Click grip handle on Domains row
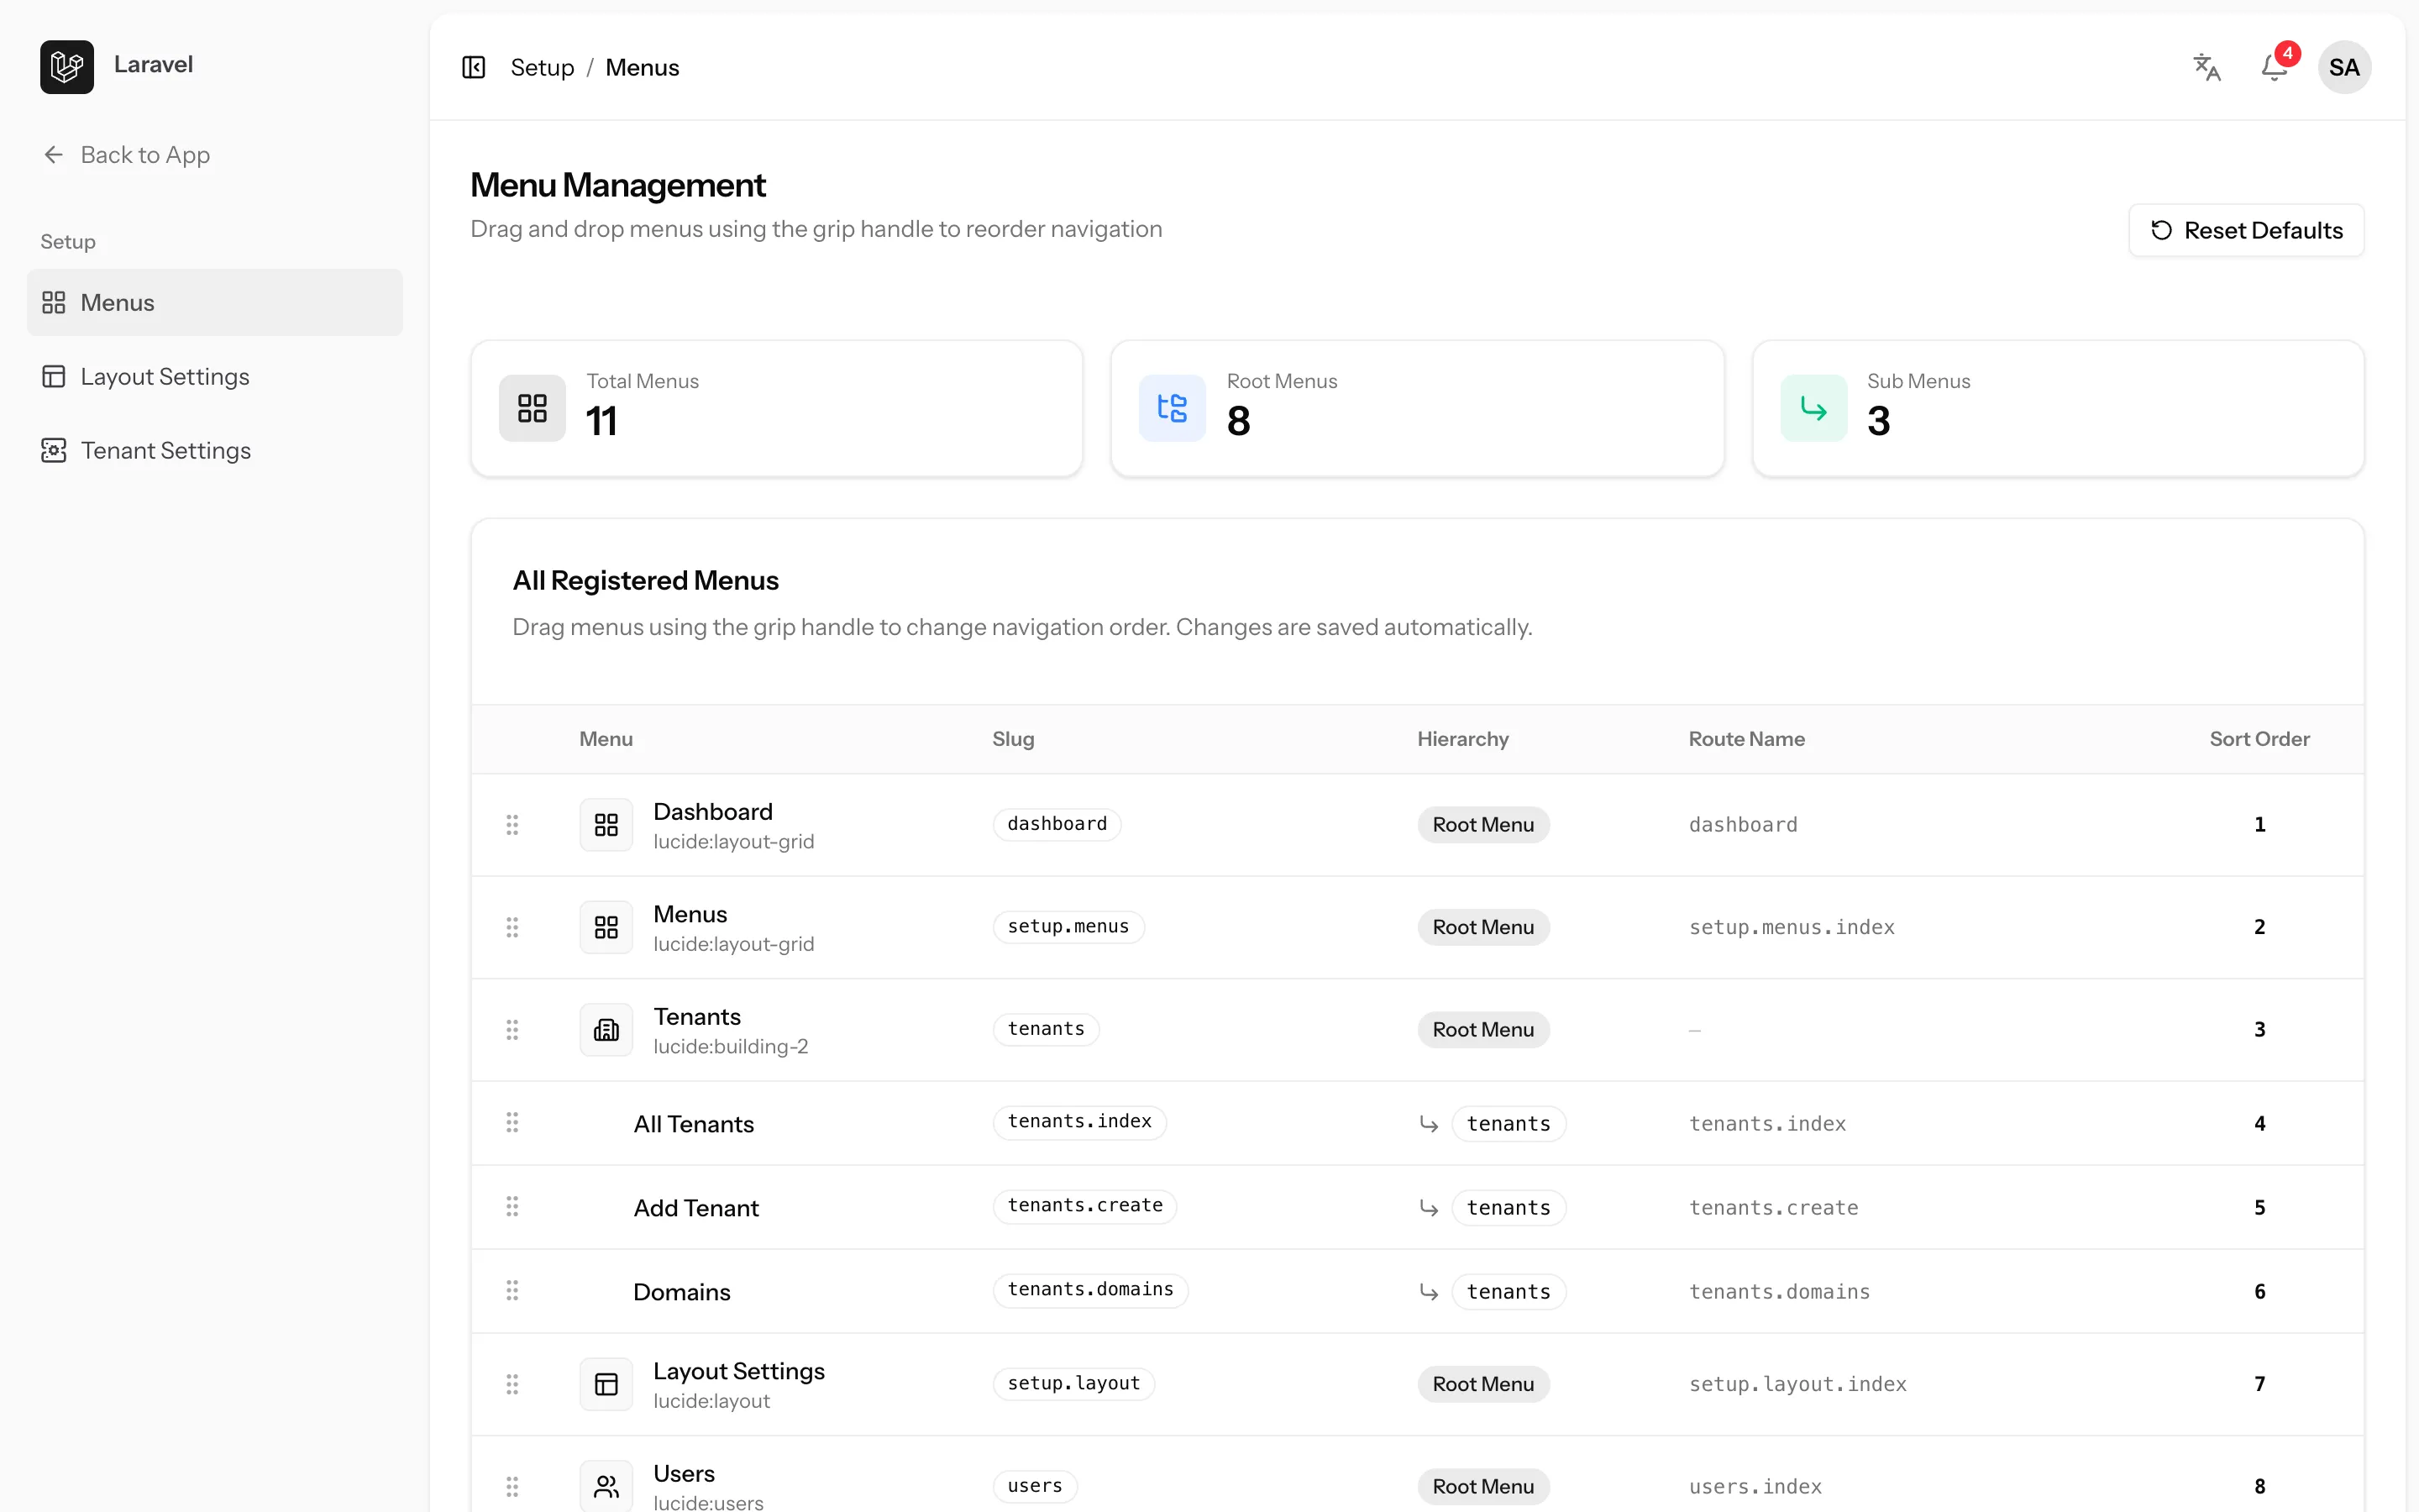The height and width of the screenshot is (1512, 2419). pyautogui.click(x=513, y=1290)
